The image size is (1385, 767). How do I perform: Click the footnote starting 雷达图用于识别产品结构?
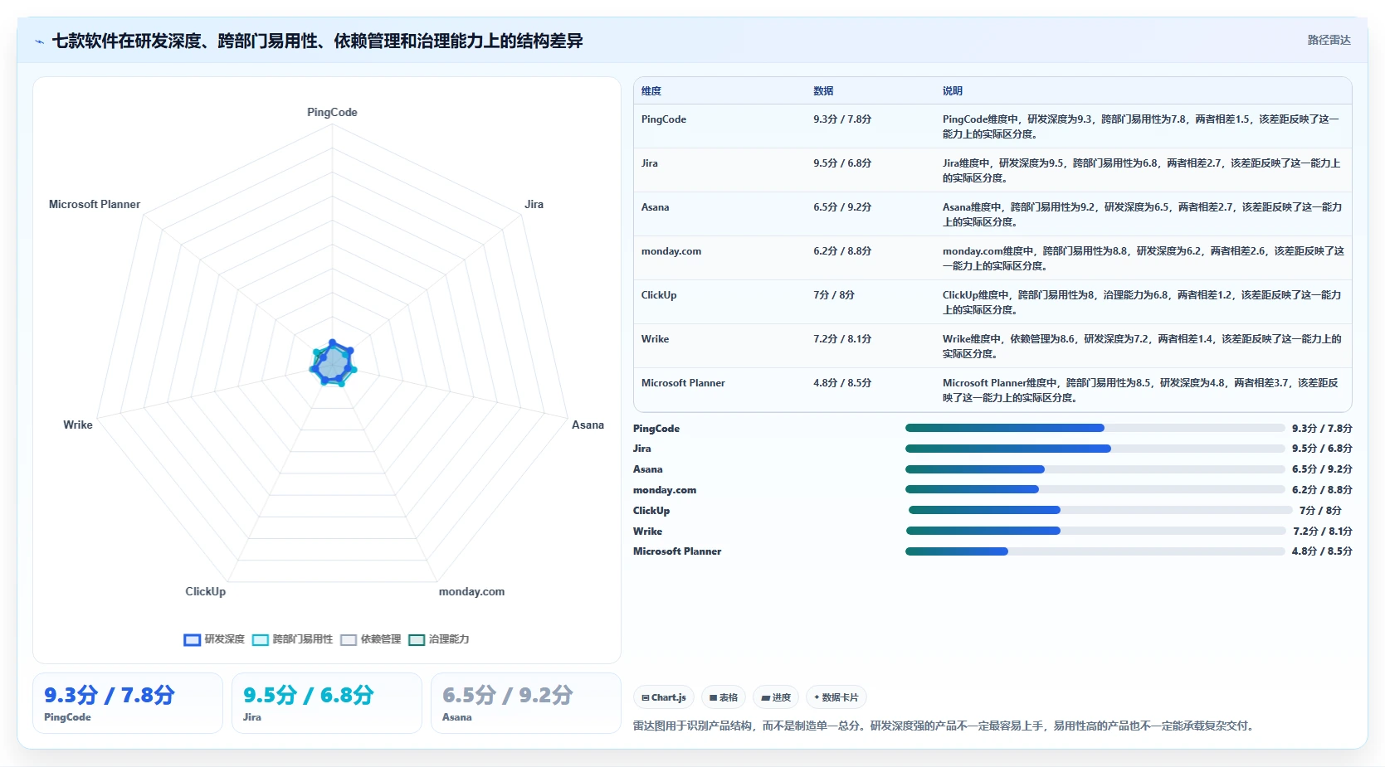point(945,726)
